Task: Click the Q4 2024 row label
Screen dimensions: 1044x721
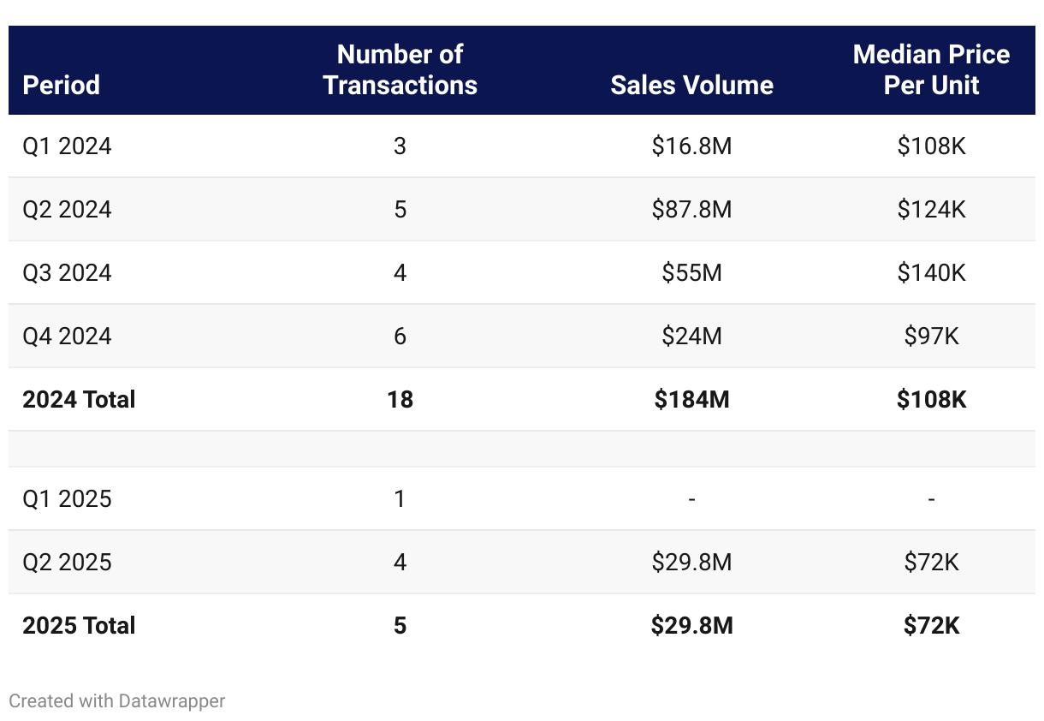Action: click(67, 337)
